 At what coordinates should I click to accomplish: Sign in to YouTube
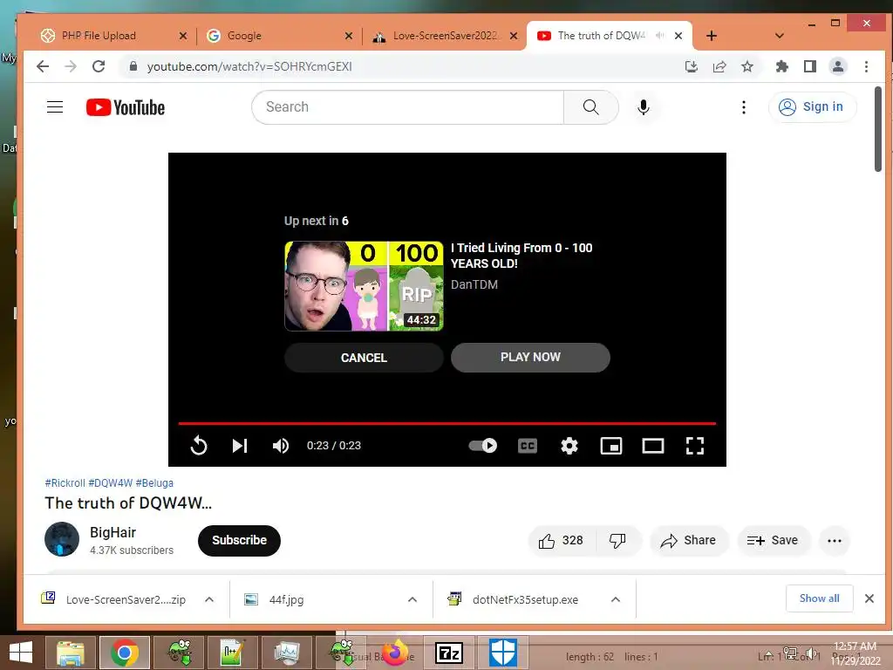pos(812,106)
